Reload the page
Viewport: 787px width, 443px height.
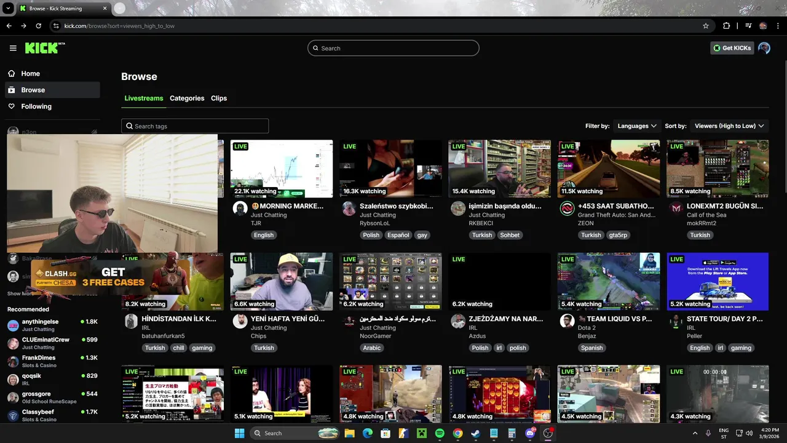tap(38, 26)
